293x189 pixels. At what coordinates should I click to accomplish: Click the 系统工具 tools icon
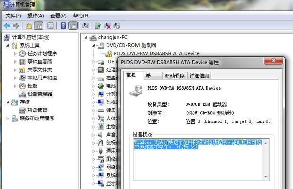[x=15, y=45]
